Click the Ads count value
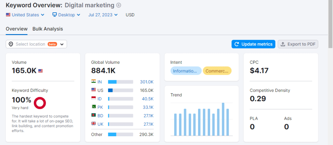This screenshot has width=333, height=145. point(287,127)
